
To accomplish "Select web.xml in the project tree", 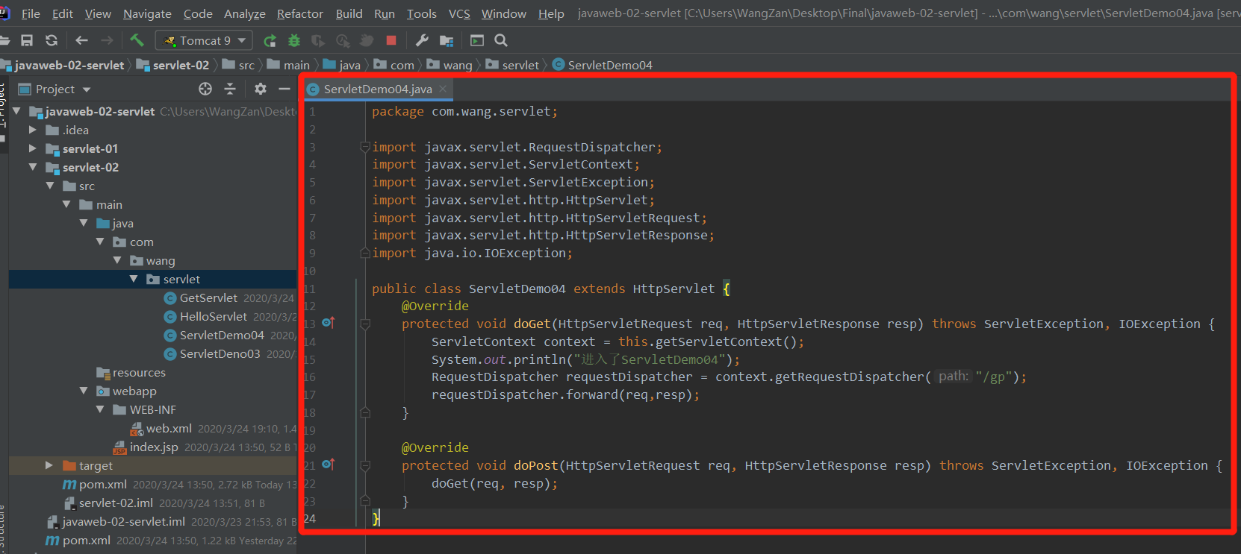I will [x=169, y=428].
